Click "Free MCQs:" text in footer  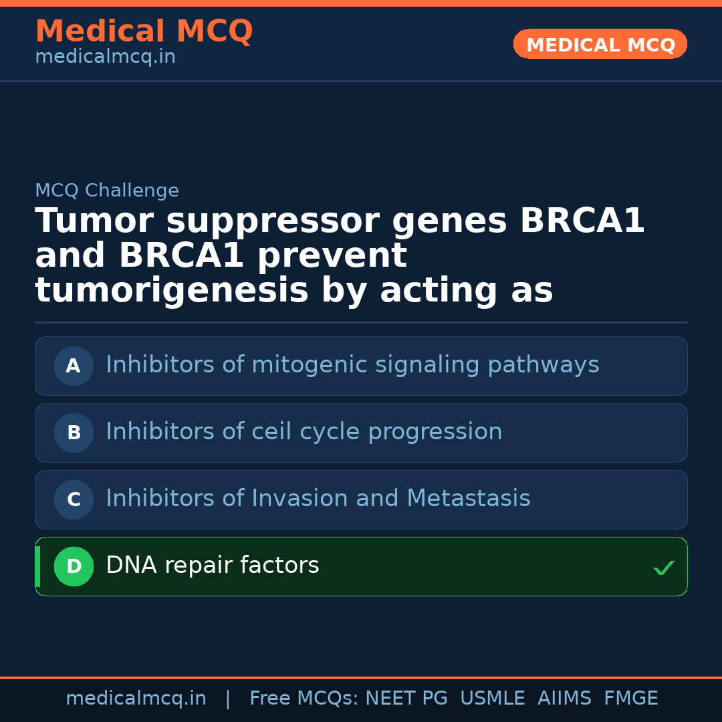(x=304, y=699)
